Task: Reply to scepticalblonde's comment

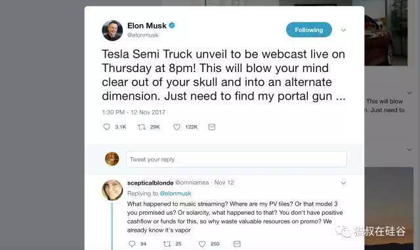Action: pos(132,243)
